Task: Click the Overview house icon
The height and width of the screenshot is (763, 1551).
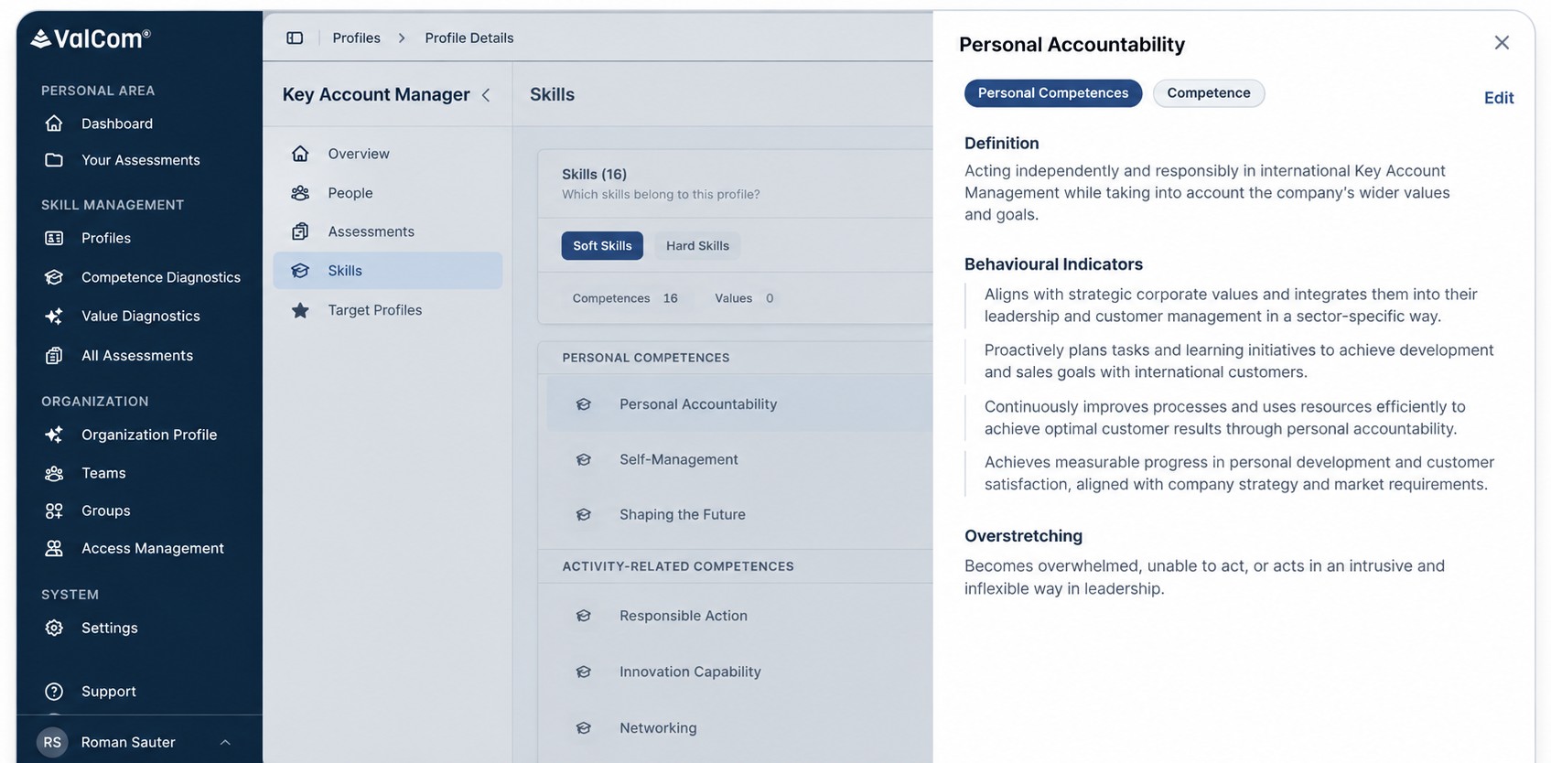Action: tap(300, 154)
